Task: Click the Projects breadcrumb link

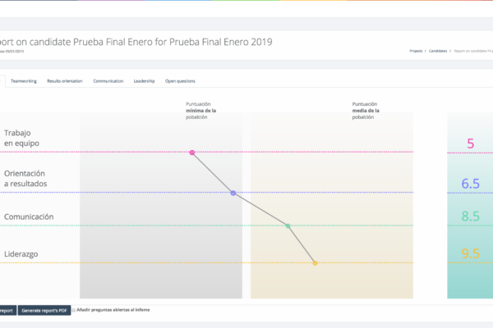Action: [x=417, y=51]
